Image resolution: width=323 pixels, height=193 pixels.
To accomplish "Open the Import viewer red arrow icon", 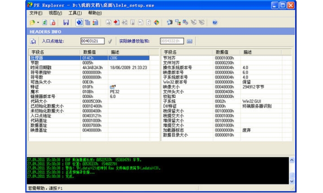I will click(117, 22).
